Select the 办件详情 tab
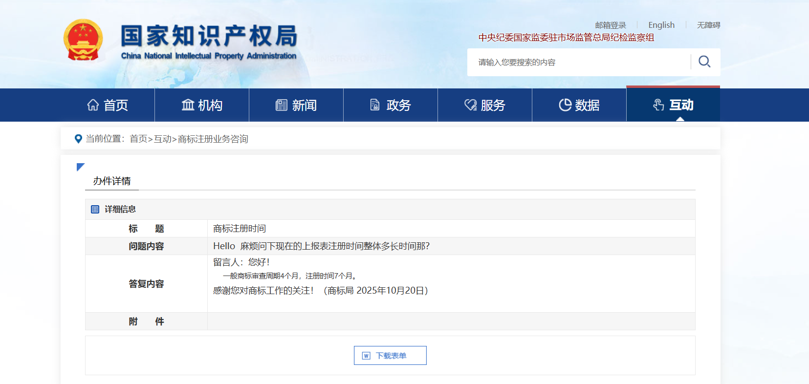The image size is (809, 384). click(x=112, y=181)
